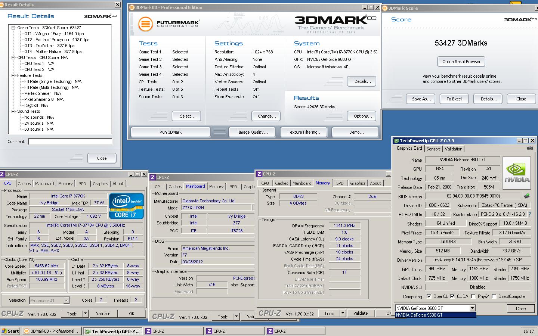Open the Tools dropdown arrow in CPU-Z Mainboard window

pos(236,317)
